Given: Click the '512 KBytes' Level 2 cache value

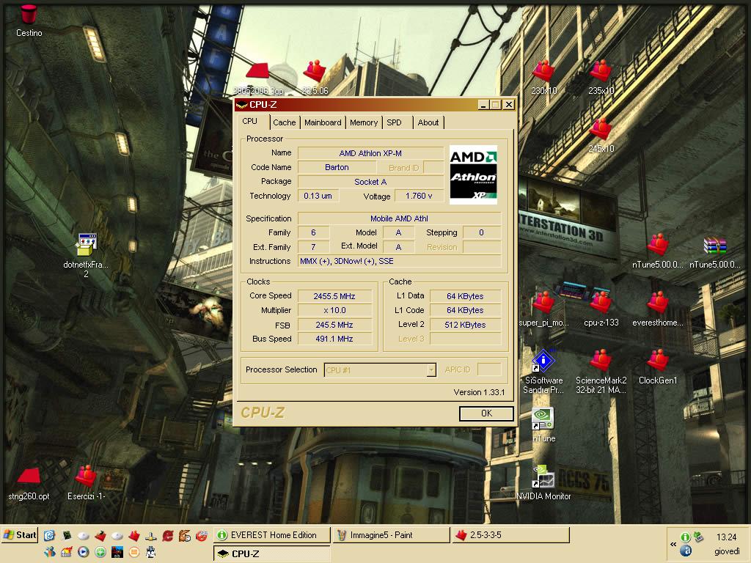Looking at the screenshot, I should tap(465, 325).
